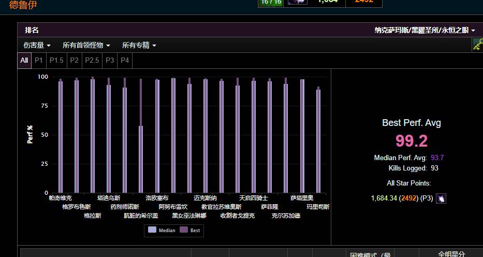Image resolution: width=483 pixels, height=257 pixels.
Task: Click the 格罗布鲁斯 axis label
Action: click(x=77, y=207)
